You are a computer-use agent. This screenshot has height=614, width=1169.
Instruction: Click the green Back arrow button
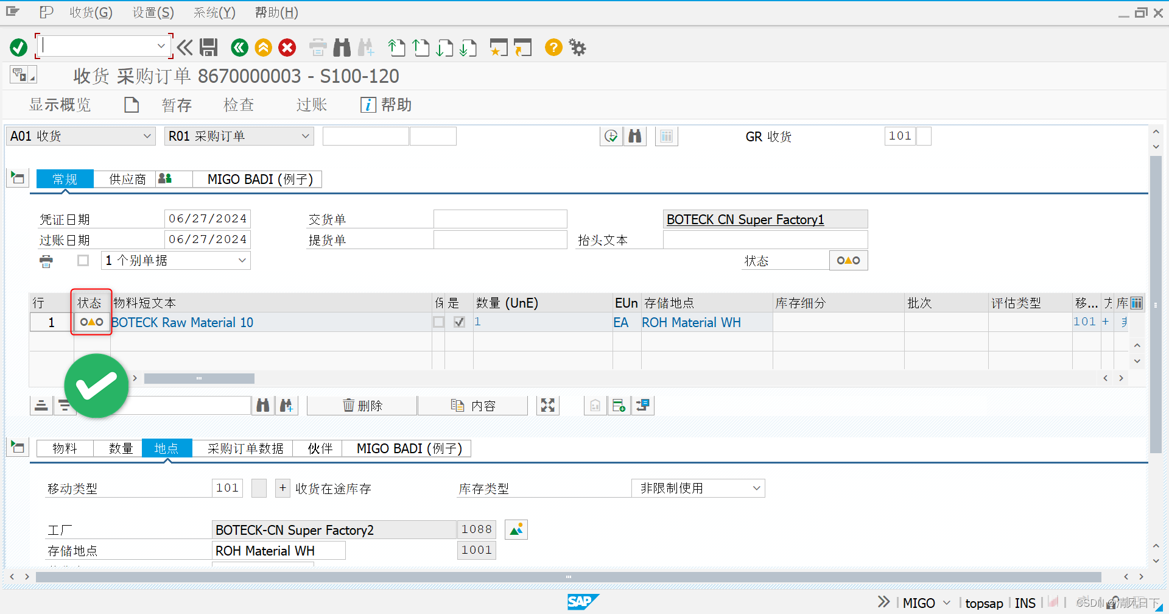click(240, 48)
